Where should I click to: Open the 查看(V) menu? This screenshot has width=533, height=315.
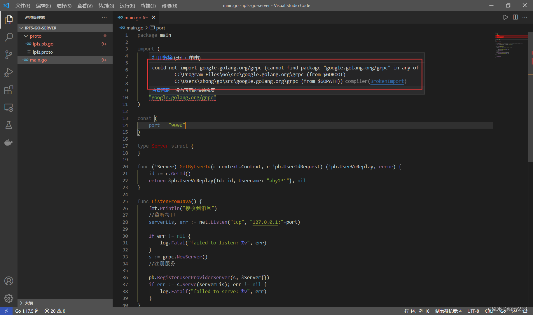point(85,6)
